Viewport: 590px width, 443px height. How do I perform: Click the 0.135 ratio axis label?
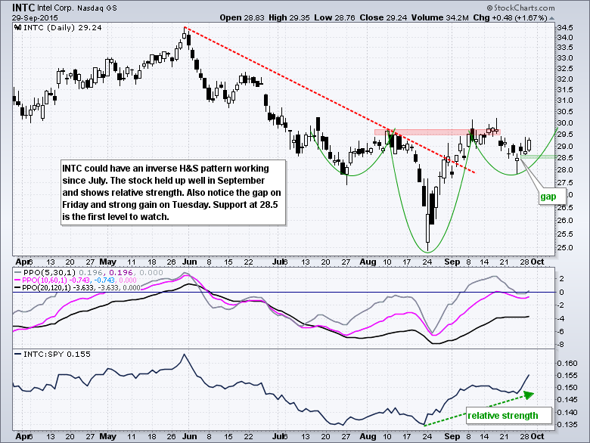567,425
